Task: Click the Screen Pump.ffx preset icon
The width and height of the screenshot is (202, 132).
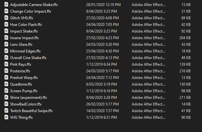Action: pos(6,91)
